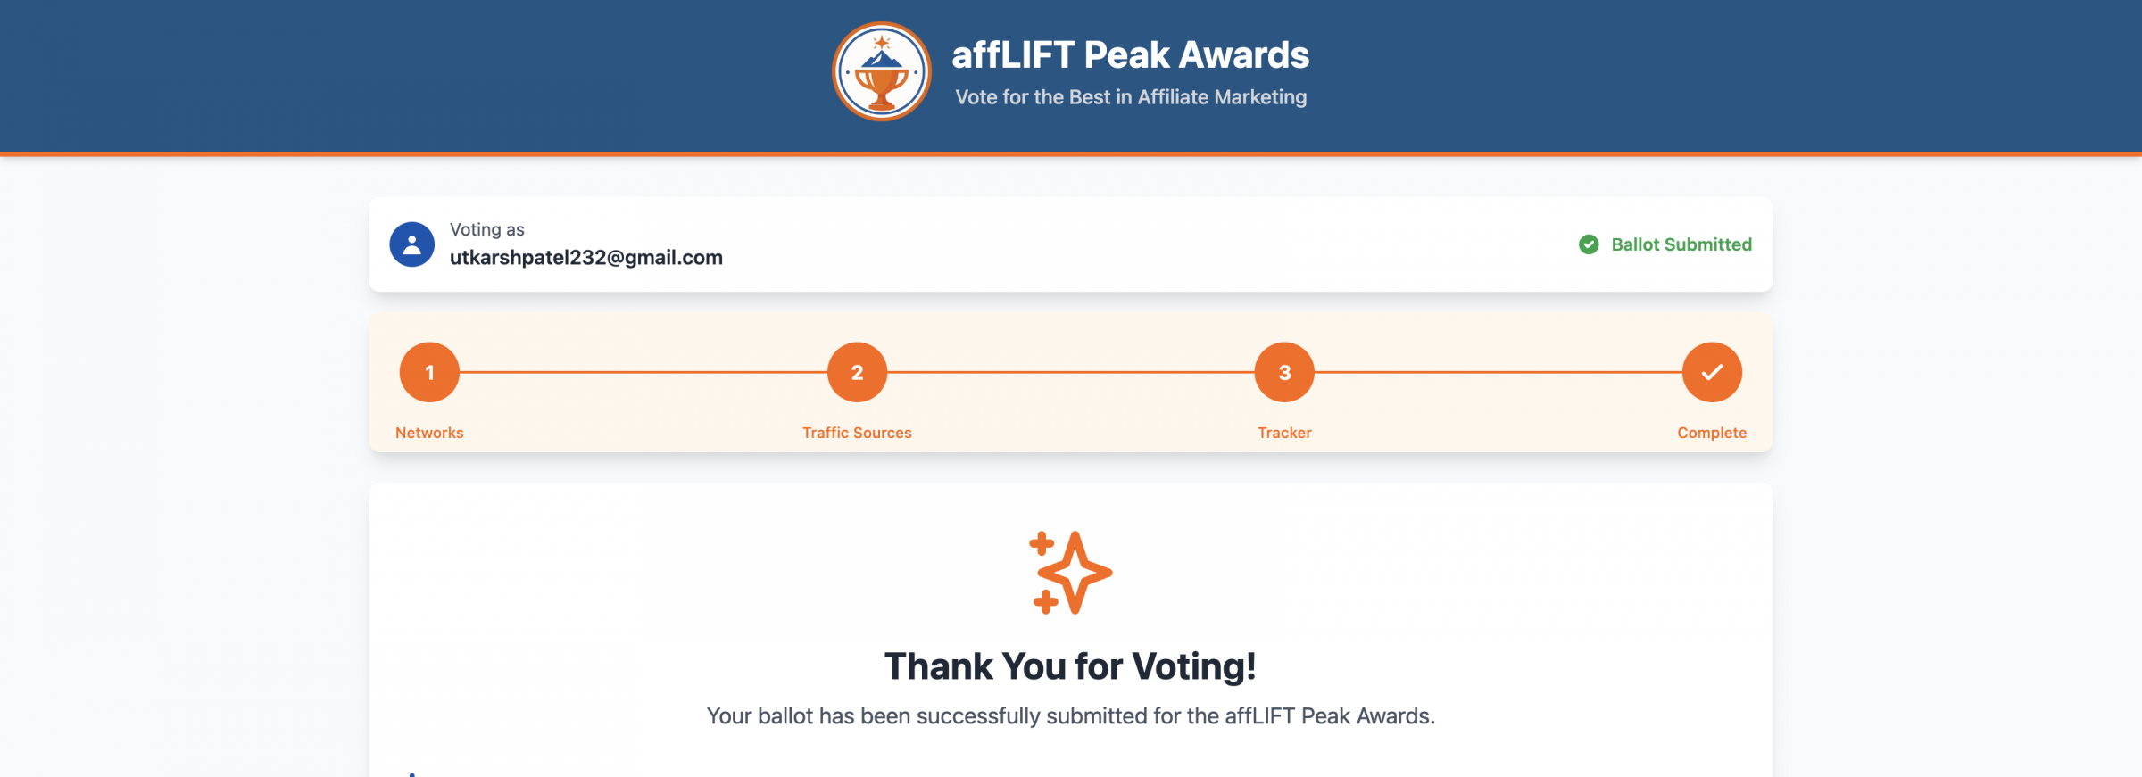Click the Complete step label
Image resolution: width=2142 pixels, height=777 pixels.
[x=1712, y=433]
